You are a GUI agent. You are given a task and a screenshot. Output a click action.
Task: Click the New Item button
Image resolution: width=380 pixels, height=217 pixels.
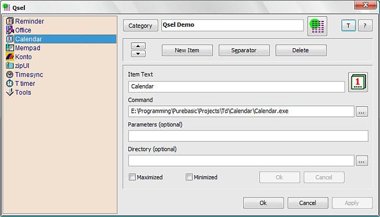(x=187, y=50)
